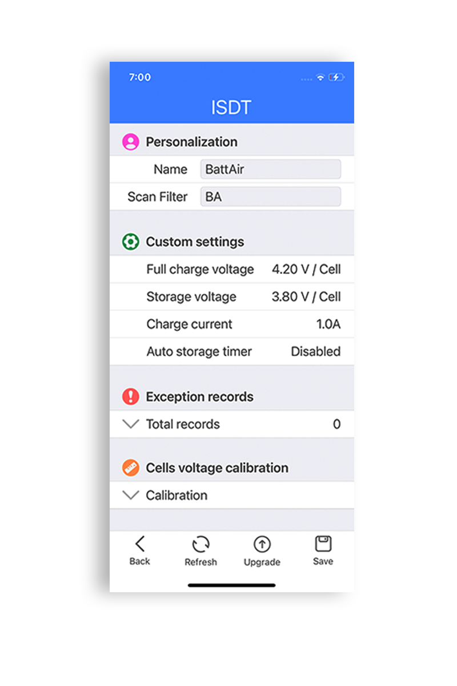Tap the Refresh icon
Screen dimensions: 457x686
[201, 544]
